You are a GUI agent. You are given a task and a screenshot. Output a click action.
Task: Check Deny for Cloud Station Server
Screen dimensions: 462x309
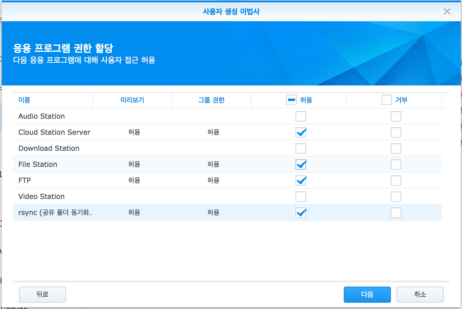396,132
